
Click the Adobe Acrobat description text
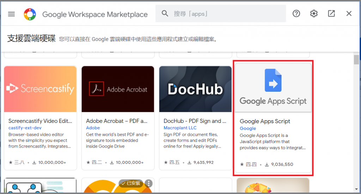tap(117, 140)
